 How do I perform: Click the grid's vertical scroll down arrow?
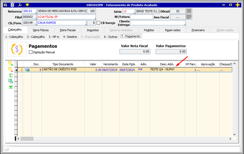coord(234,135)
